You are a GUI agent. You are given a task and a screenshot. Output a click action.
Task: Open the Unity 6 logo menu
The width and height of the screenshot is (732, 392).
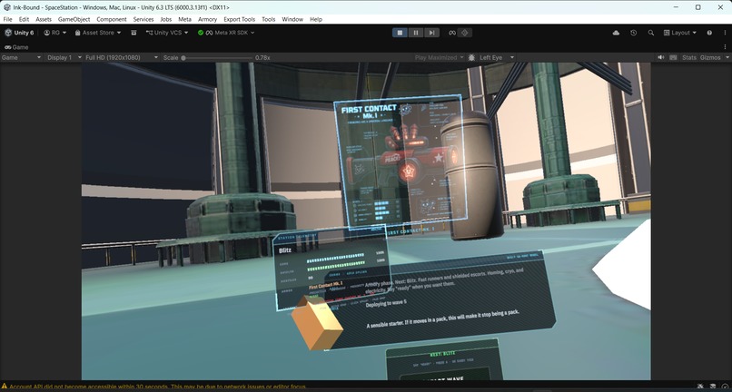(19, 33)
